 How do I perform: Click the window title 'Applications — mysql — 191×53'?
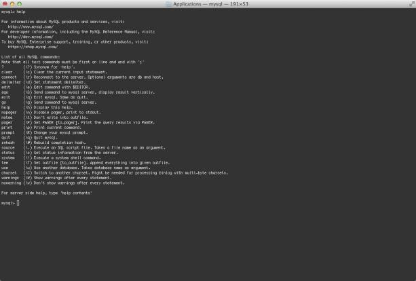(x=210, y=4)
